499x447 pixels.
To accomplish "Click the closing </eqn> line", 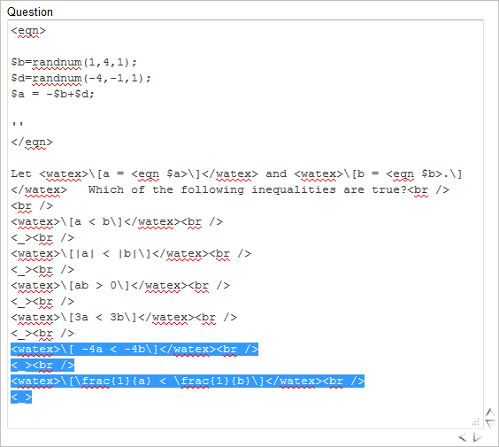I will [x=32, y=142].
